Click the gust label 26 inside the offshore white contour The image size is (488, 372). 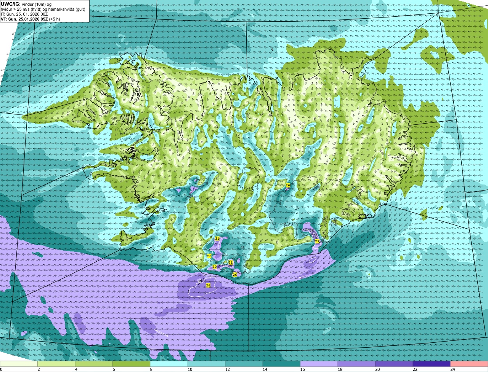tap(208, 285)
